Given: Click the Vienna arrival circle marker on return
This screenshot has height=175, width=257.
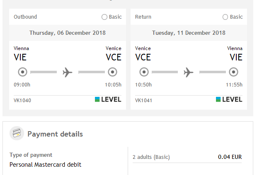Looking at the screenshot, I should click(233, 72).
